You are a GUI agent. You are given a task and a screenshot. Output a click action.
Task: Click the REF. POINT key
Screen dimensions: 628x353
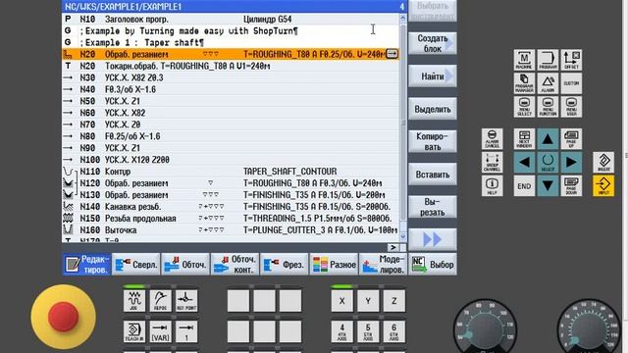coord(186,301)
